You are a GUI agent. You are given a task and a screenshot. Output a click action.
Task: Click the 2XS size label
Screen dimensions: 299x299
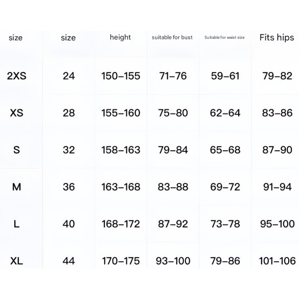tap(16, 76)
